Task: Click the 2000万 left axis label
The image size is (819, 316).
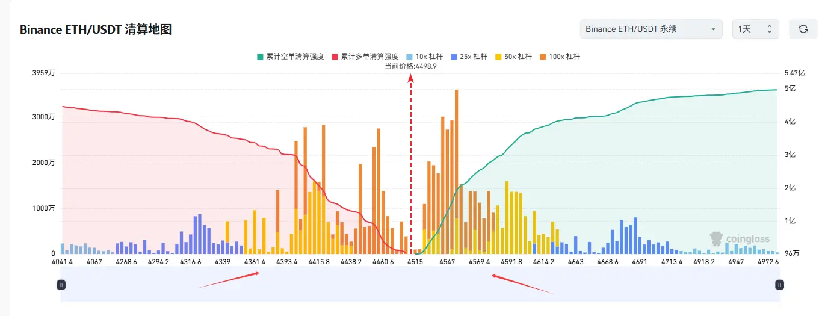Action: 44,163
